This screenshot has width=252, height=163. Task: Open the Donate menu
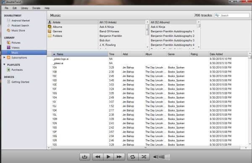pos(36,8)
